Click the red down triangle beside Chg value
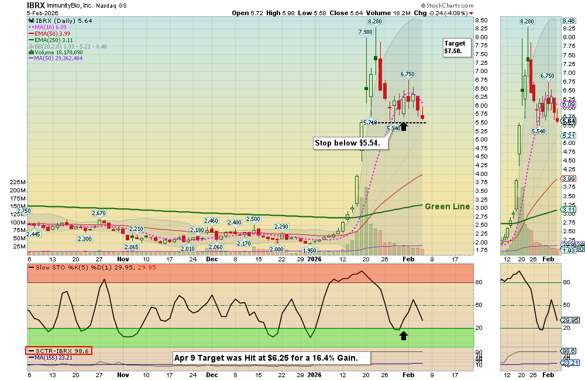Screen dimensions: 585x380 (472, 13)
